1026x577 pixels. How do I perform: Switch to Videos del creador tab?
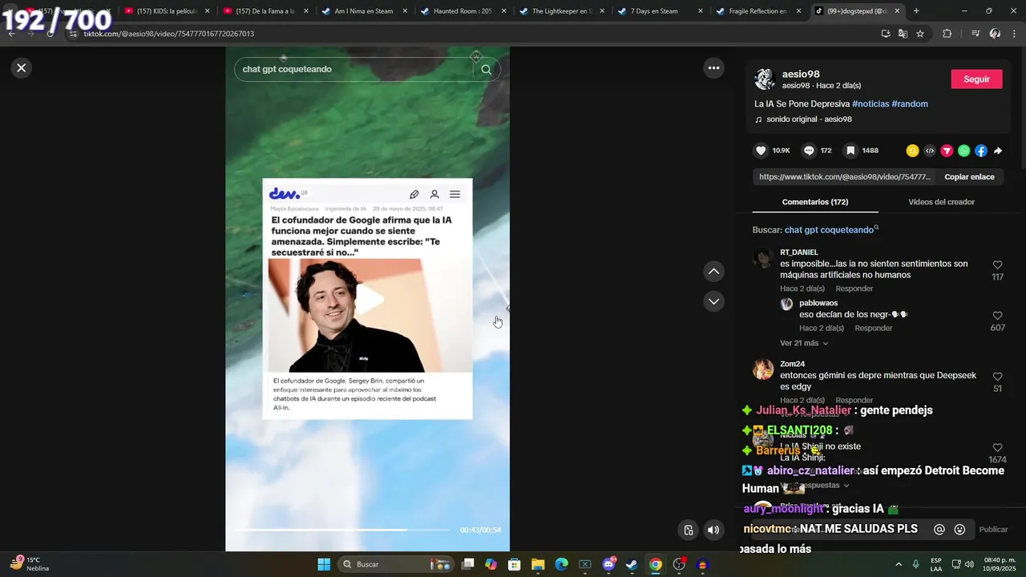pos(941,202)
